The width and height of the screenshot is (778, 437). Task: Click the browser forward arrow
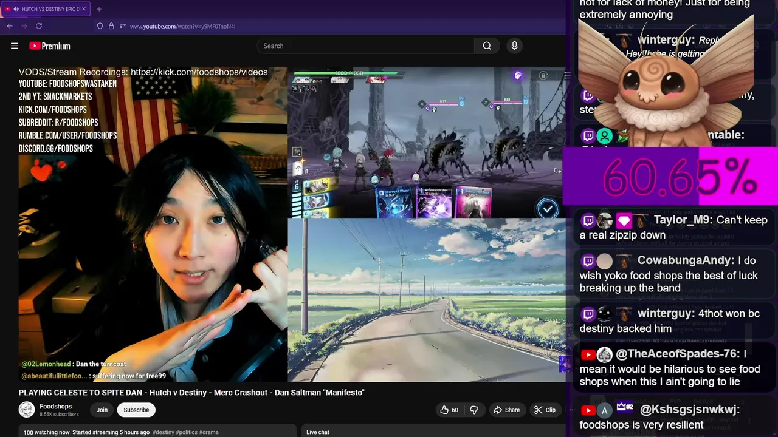[24, 26]
